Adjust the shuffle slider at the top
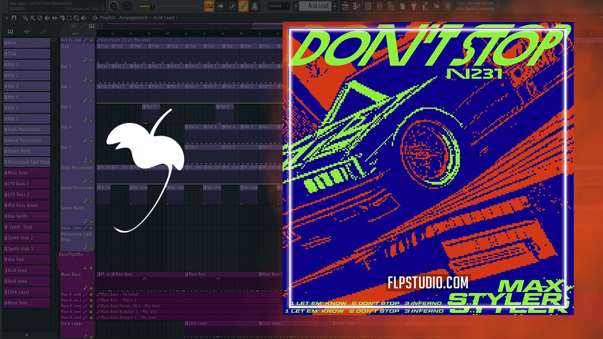Screen dimensions: 603x339 tap(152, 6)
